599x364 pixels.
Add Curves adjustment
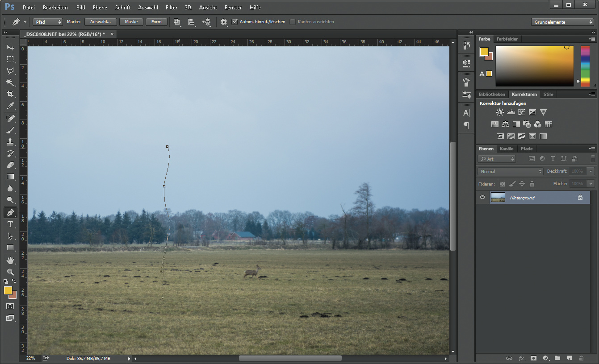point(522,112)
